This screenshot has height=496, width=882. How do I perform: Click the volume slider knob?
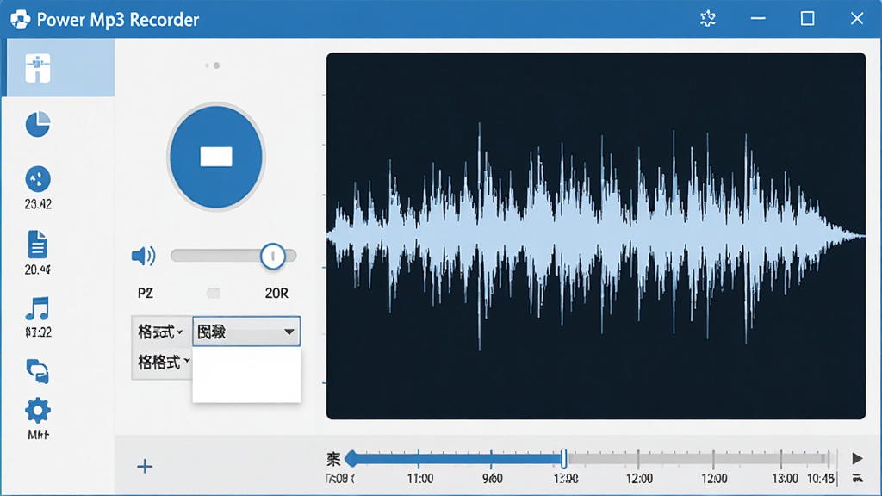click(x=273, y=256)
